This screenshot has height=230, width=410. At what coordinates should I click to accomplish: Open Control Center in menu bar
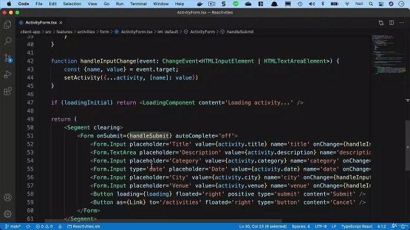coord(381,4)
